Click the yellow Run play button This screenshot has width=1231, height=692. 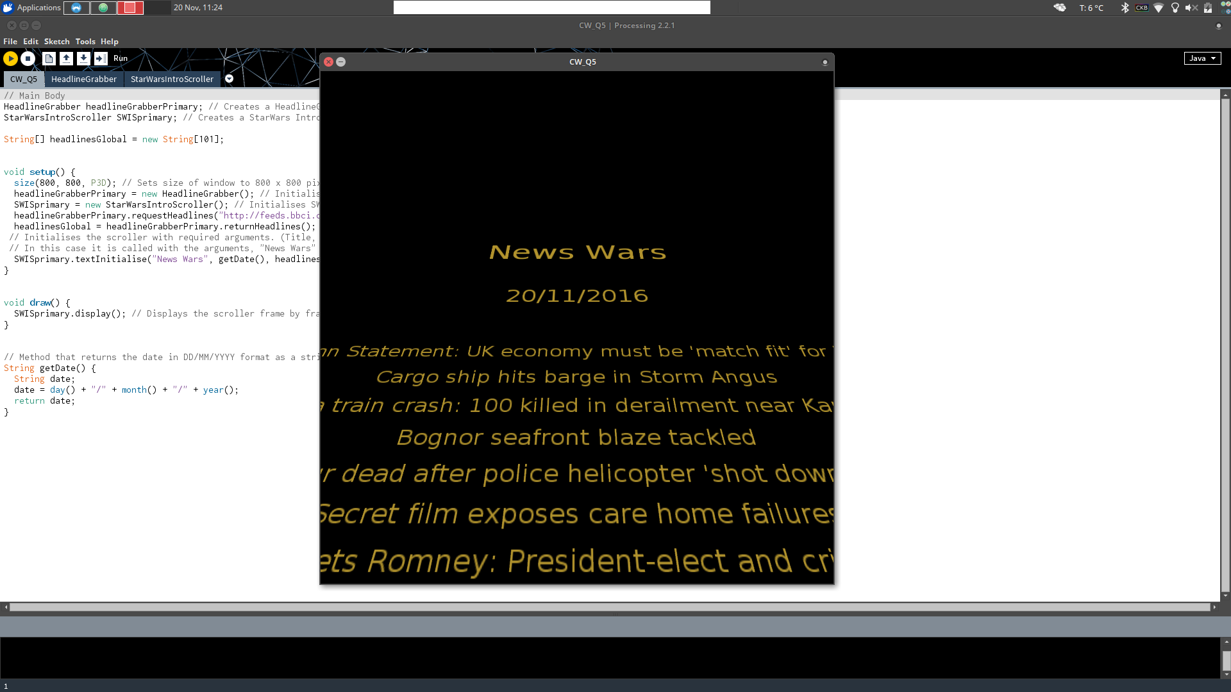(x=10, y=58)
